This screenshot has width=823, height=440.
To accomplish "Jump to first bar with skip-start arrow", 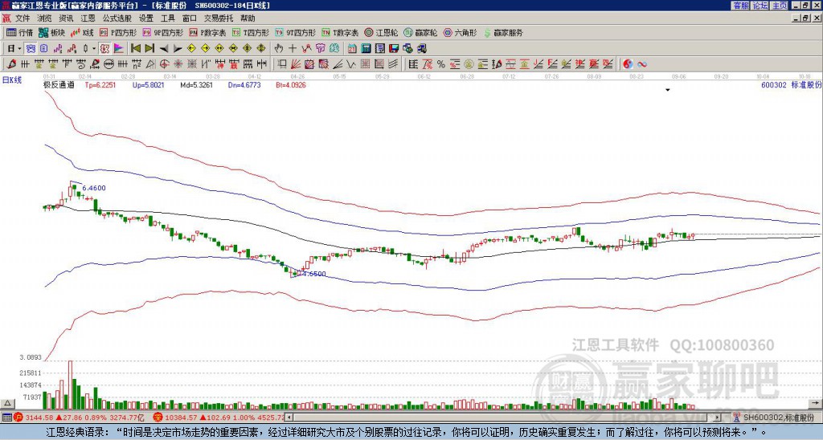I will click(135, 49).
